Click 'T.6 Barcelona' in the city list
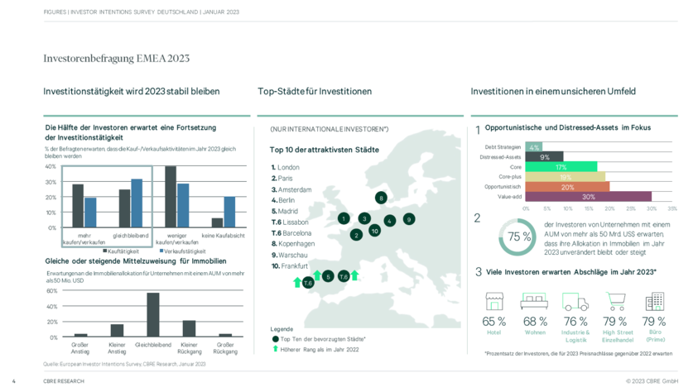The height and width of the screenshot is (392, 698). click(x=291, y=233)
